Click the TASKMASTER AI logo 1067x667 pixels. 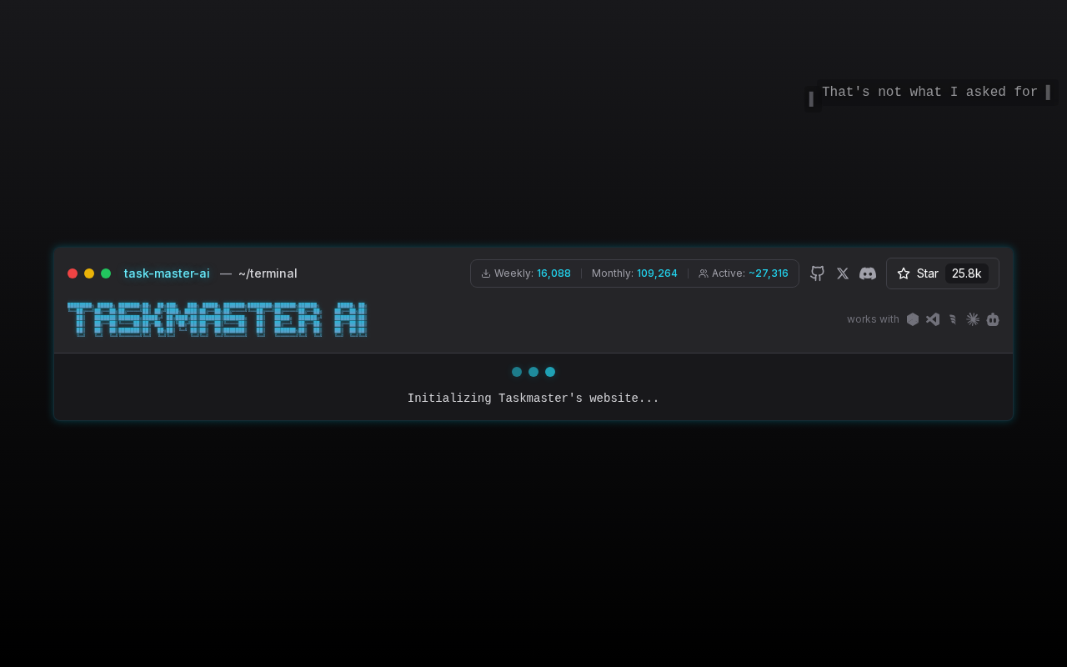pyautogui.click(x=217, y=319)
